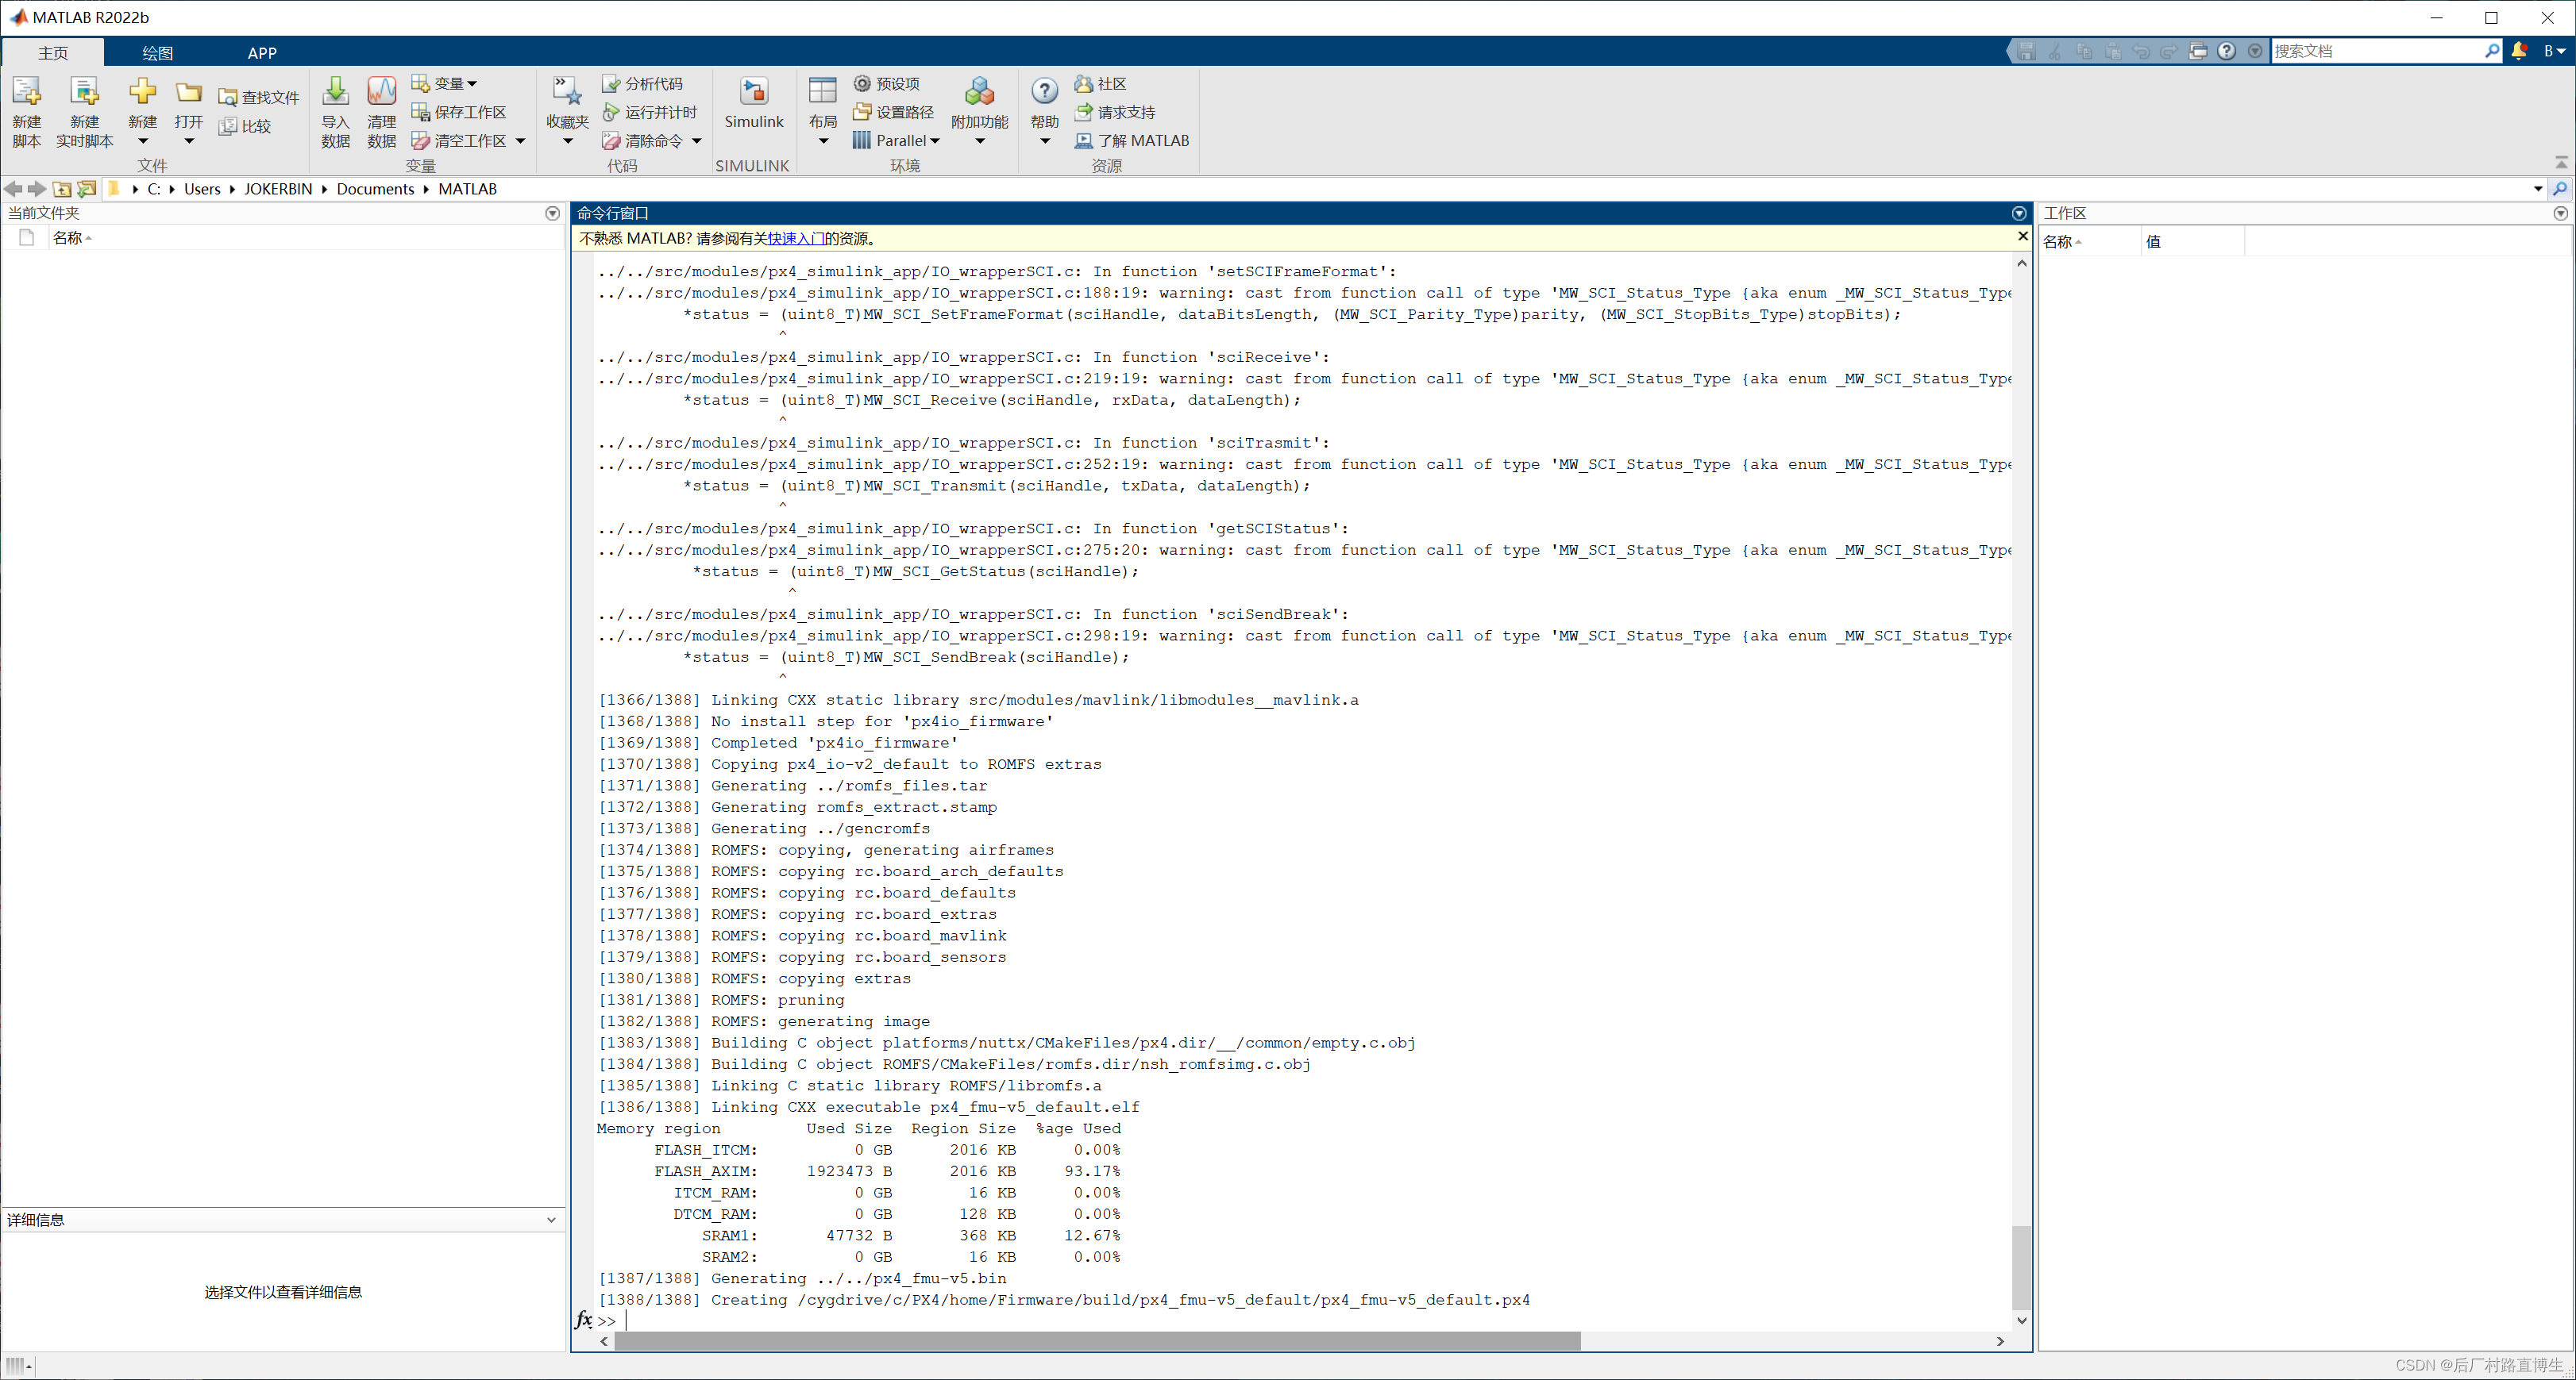Open the 新建 (New) dropdown

(143, 112)
